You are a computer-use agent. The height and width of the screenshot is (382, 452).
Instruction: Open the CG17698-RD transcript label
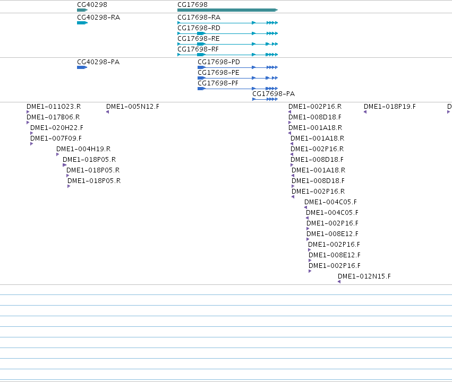pyautogui.click(x=199, y=28)
